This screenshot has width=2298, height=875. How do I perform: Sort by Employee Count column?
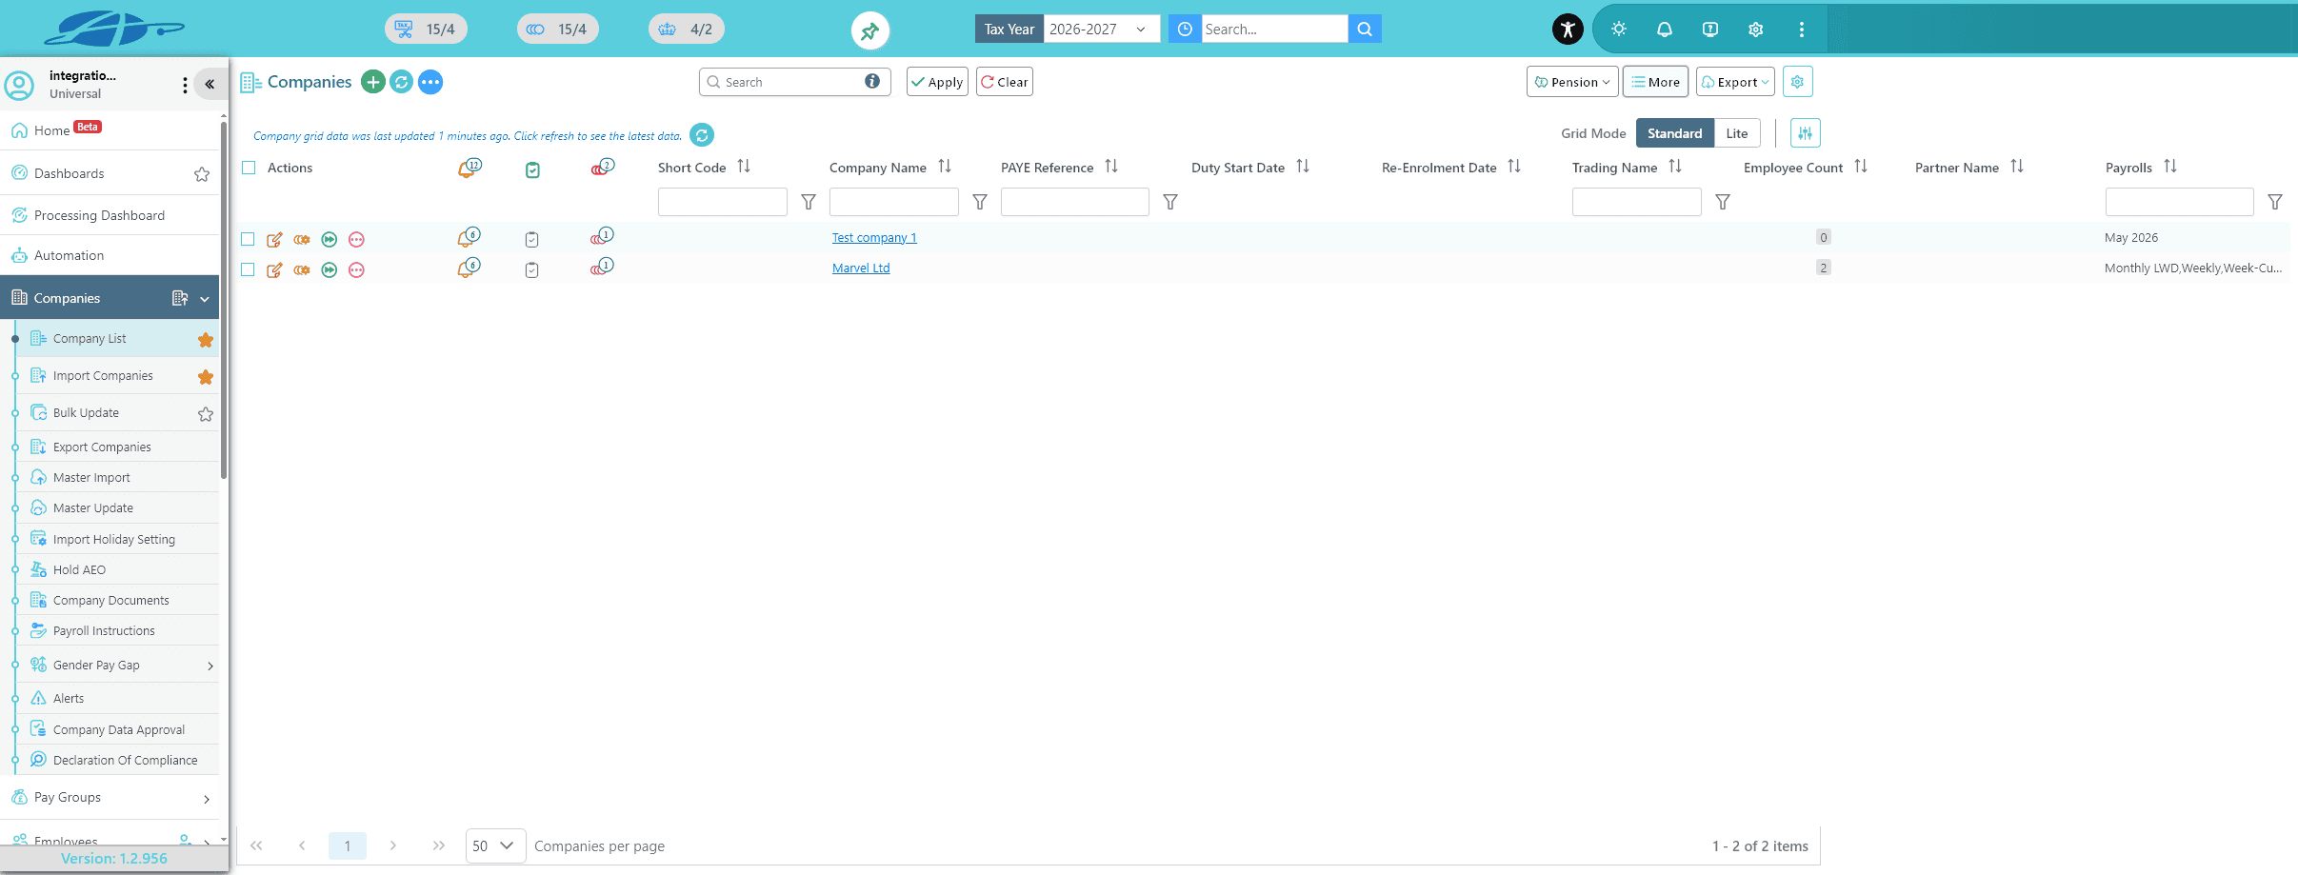[x=1861, y=167]
